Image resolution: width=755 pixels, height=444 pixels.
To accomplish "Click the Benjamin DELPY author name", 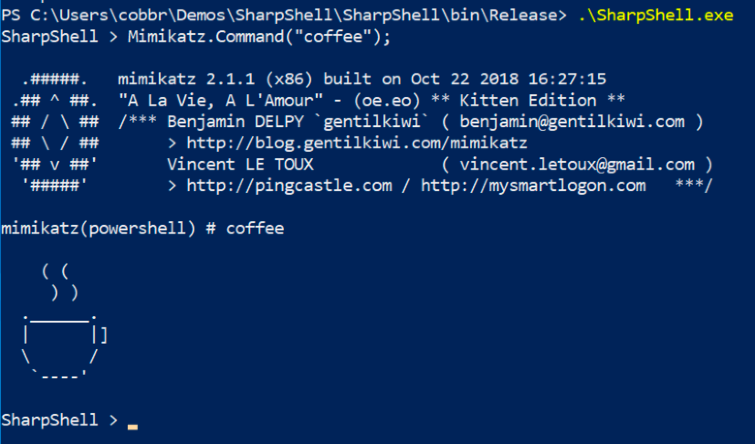I will click(236, 121).
